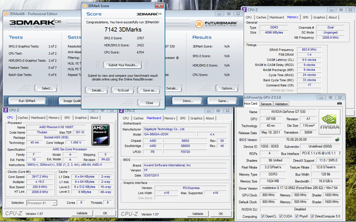This screenshot has width=356, height=222.
Task: Open the Validation tab in GPU-Z
Action: click(281, 104)
